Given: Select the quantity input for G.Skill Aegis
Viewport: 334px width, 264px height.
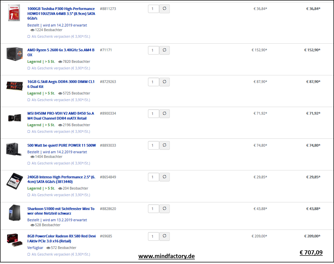Looking at the screenshot, I should click(154, 82).
